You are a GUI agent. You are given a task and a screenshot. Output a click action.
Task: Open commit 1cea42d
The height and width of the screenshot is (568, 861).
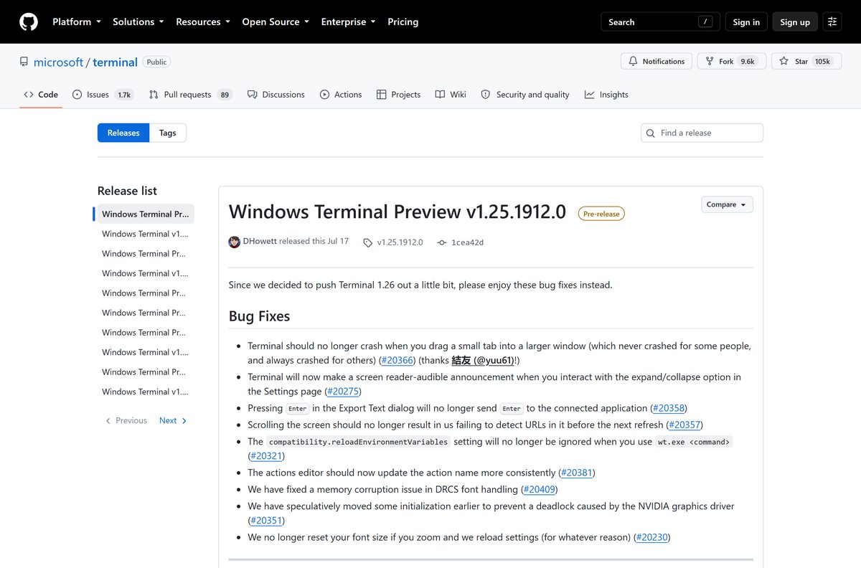coord(460,242)
